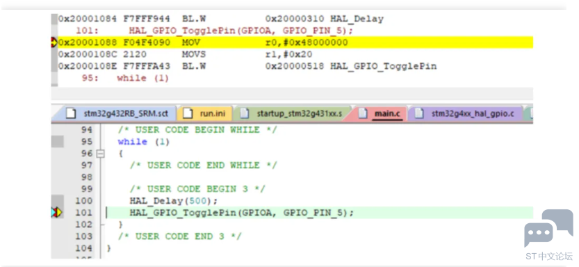The image size is (579, 267).
Task: Click the while (1) statement on line 95
Action: tap(143, 142)
